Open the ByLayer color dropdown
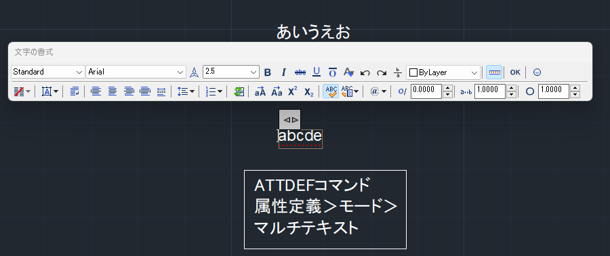Viewport: 610px width, 256px height. tap(443, 72)
